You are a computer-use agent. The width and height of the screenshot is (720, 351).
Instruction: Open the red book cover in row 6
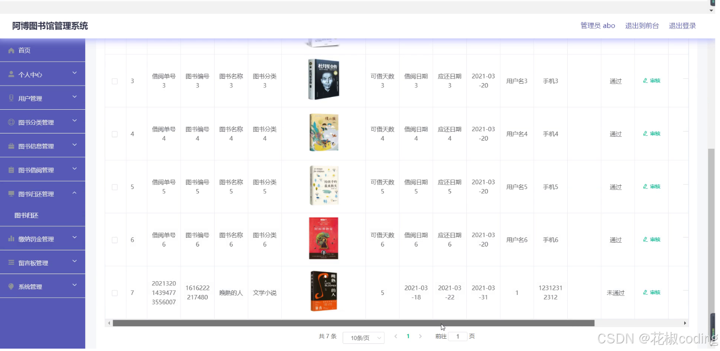(x=324, y=238)
